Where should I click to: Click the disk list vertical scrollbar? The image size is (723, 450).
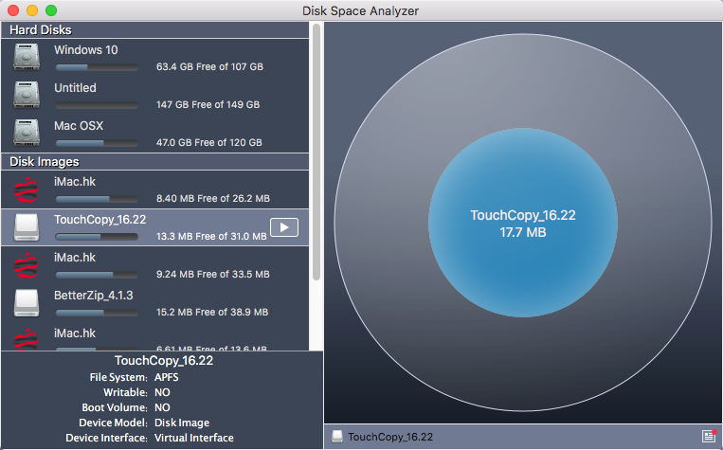(316, 153)
